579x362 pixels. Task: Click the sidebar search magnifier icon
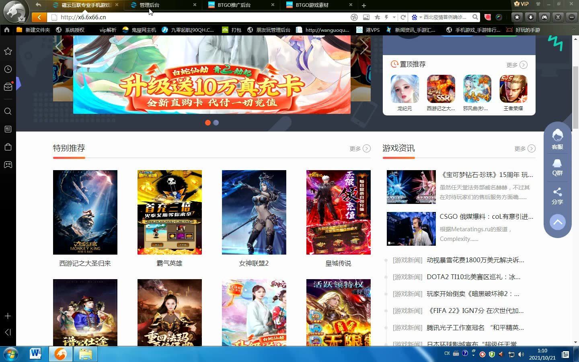[8, 111]
